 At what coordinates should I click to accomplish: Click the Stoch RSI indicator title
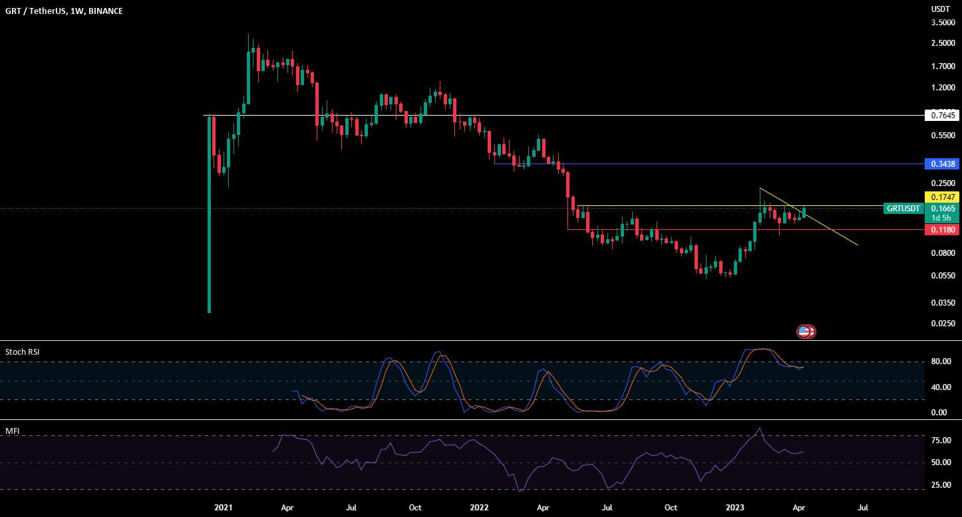click(x=22, y=352)
